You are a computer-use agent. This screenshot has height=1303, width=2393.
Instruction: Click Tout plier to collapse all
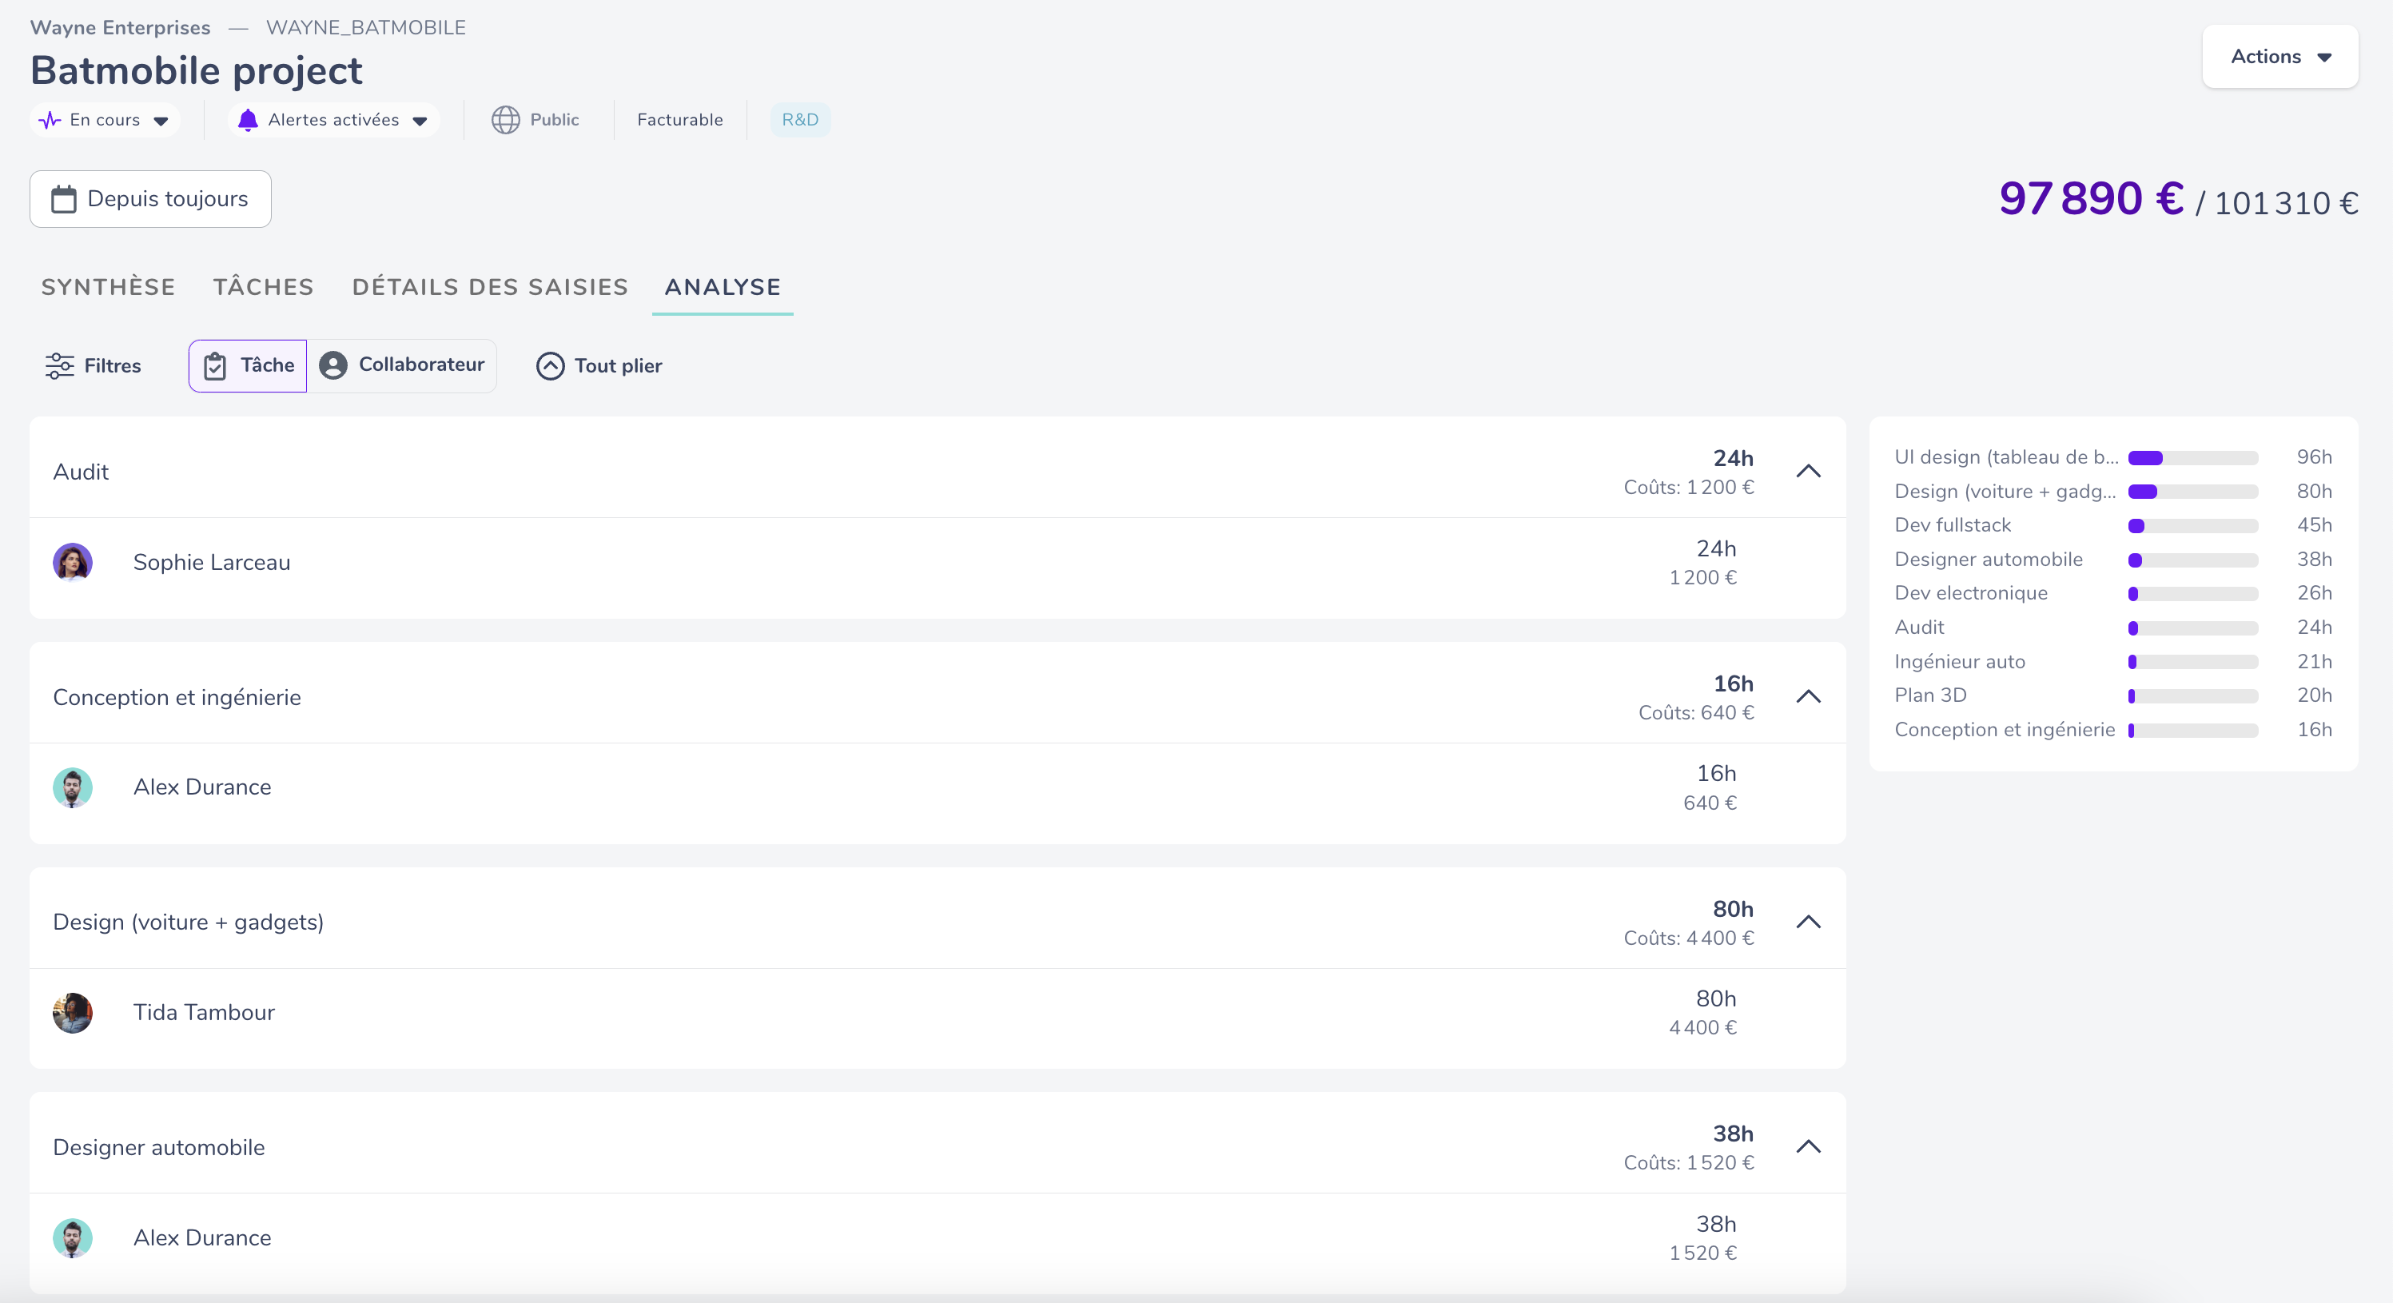click(599, 365)
